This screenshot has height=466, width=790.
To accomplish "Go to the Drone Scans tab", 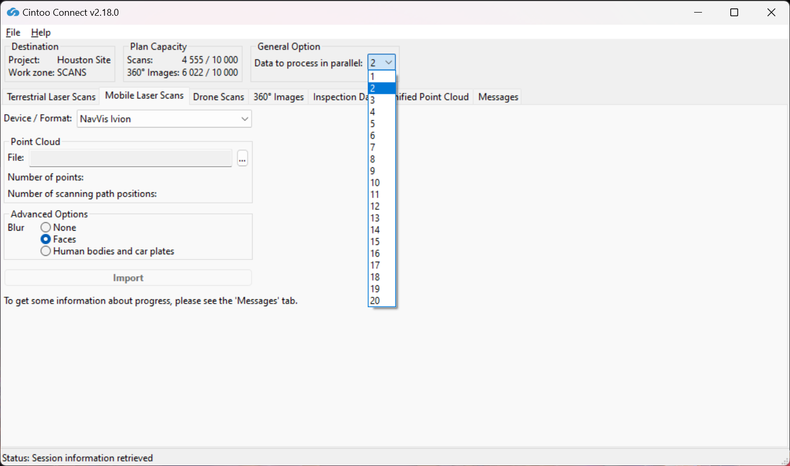I will click(218, 97).
